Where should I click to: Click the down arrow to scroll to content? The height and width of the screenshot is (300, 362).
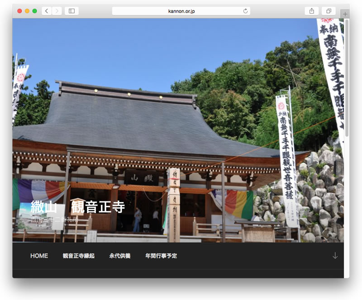point(335,256)
